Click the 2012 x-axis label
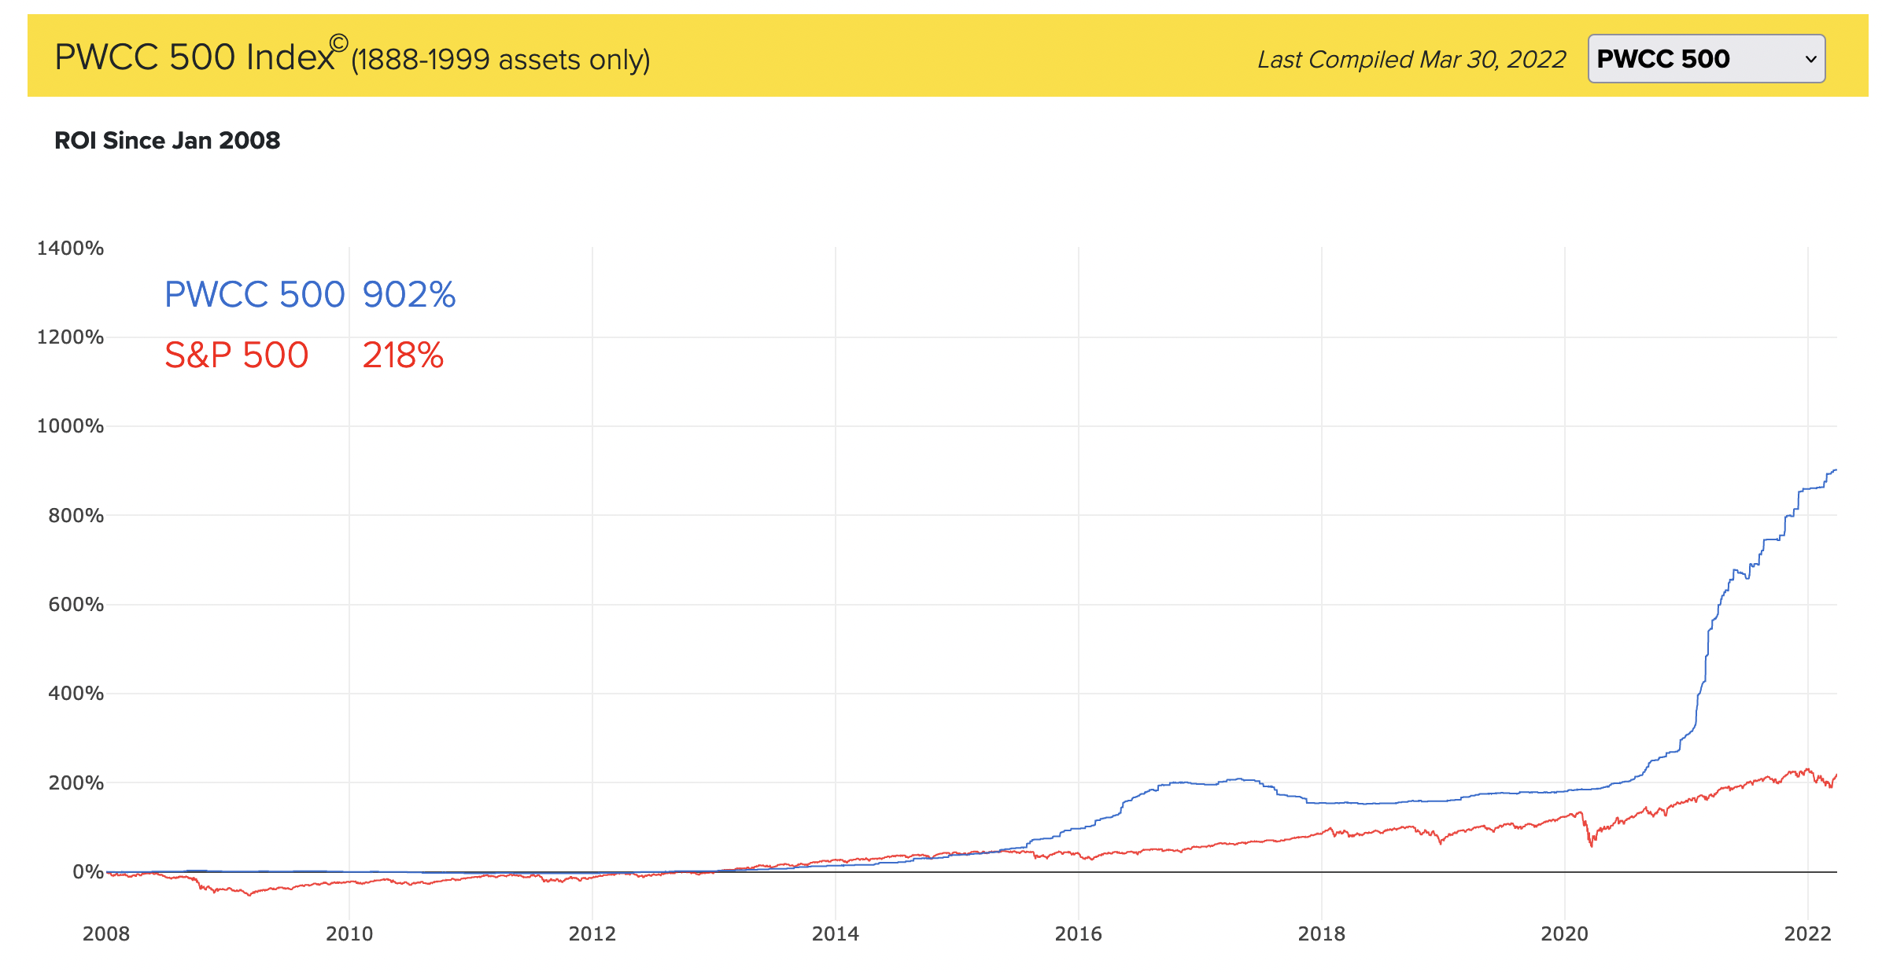The width and height of the screenshot is (1882, 972). tap(592, 933)
